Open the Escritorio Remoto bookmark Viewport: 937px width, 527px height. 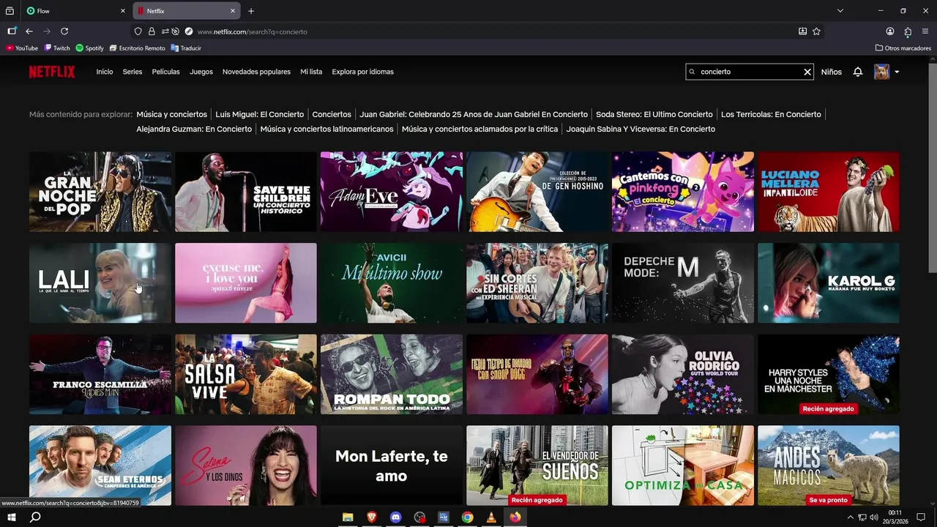[x=137, y=48]
